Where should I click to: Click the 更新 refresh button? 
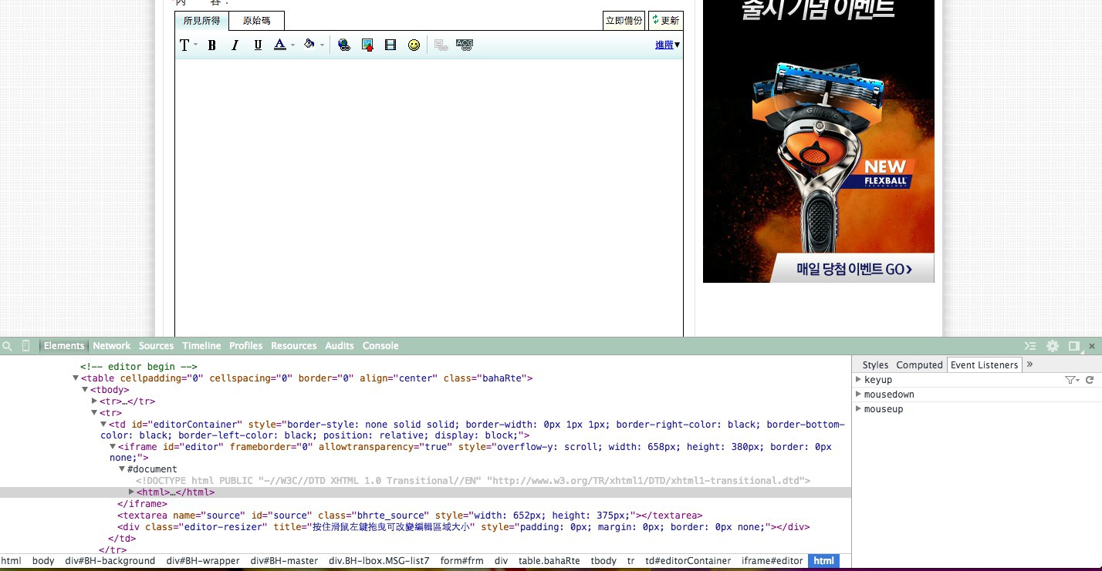click(x=665, y=21)
